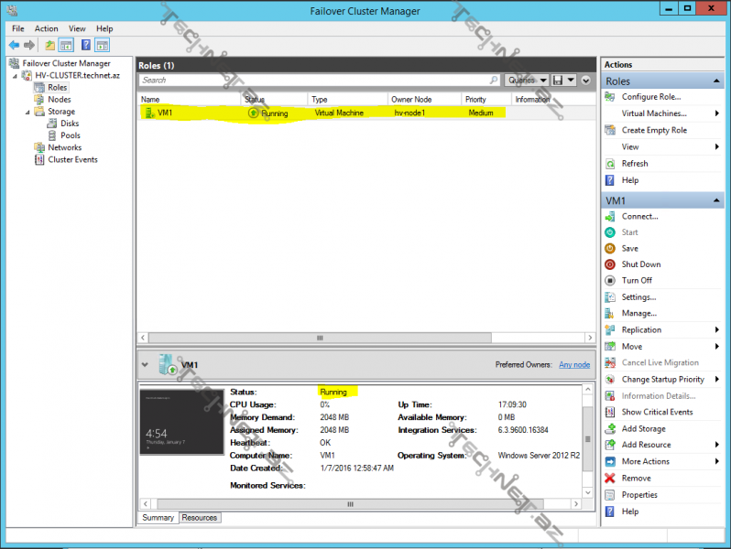Collapse the HV-CLUSTER.technet.az tree node

point(15,76)
